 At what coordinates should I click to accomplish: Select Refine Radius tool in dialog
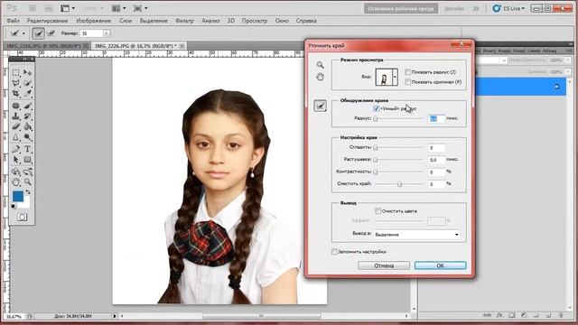[320, 107]
